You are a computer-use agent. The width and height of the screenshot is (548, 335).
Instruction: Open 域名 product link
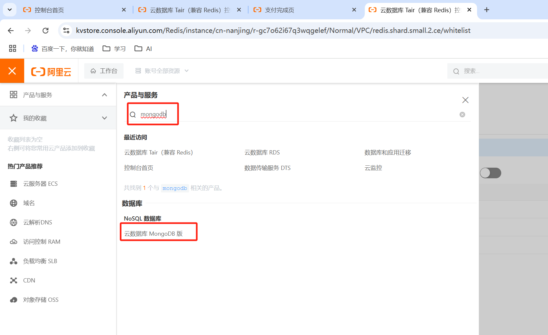coord(29,203)
